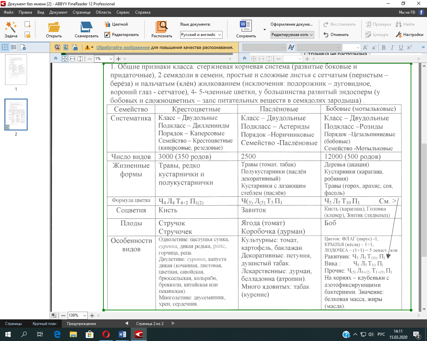Click the analyze page layout icon
This screenshot has height=341, width=427.
[x=66, y=47]
